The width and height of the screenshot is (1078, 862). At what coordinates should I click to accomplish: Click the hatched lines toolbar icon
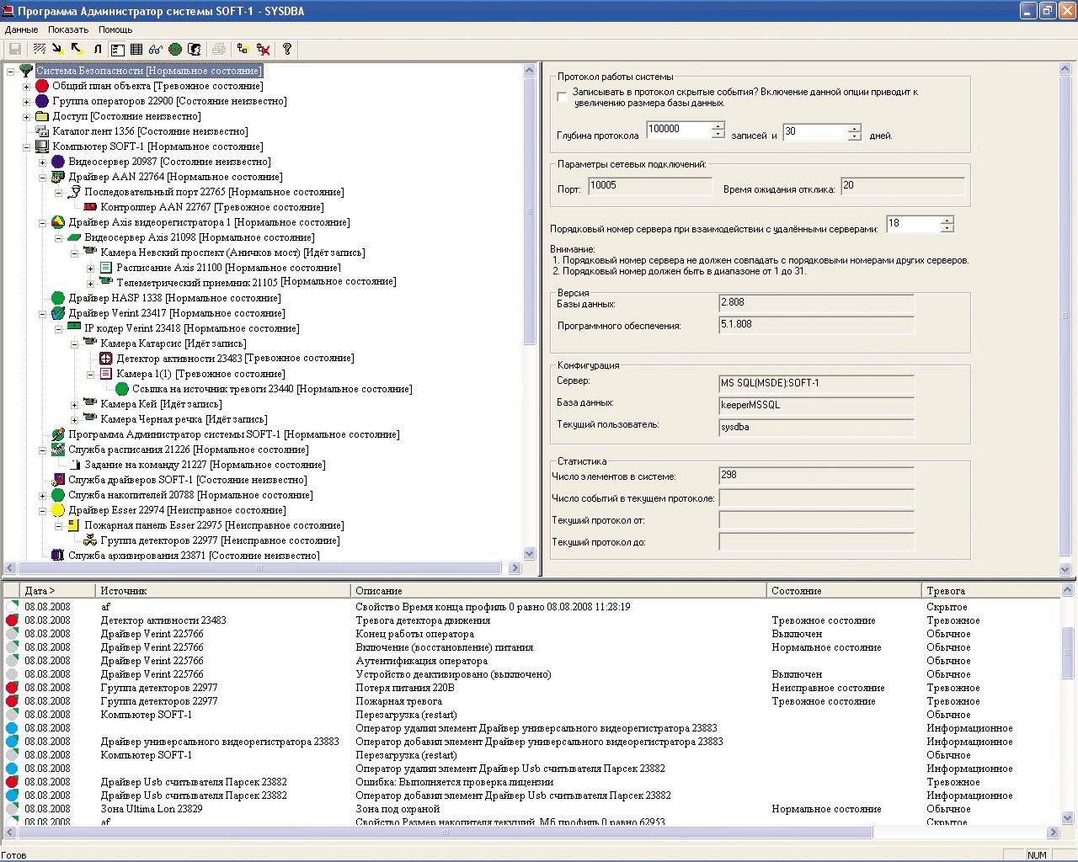pyautogui.click(x=39, y=50)
